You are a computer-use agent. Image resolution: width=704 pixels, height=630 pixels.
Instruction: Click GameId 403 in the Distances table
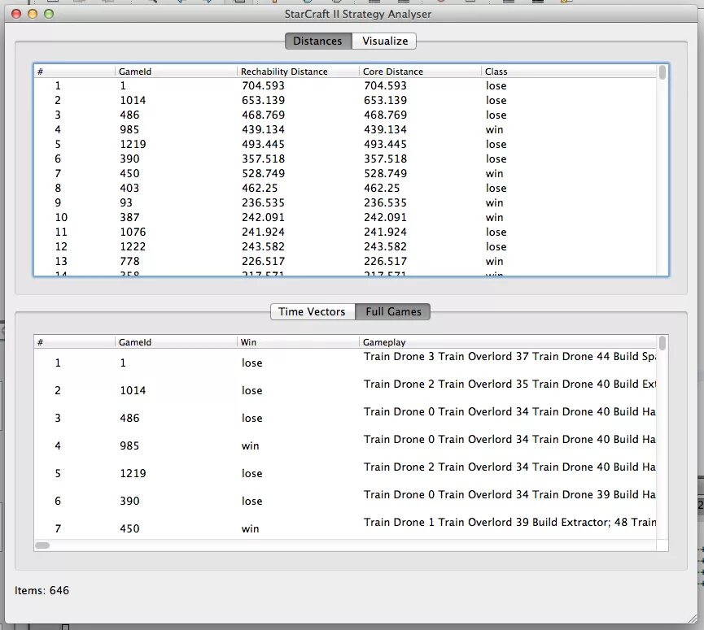(129, 189)
